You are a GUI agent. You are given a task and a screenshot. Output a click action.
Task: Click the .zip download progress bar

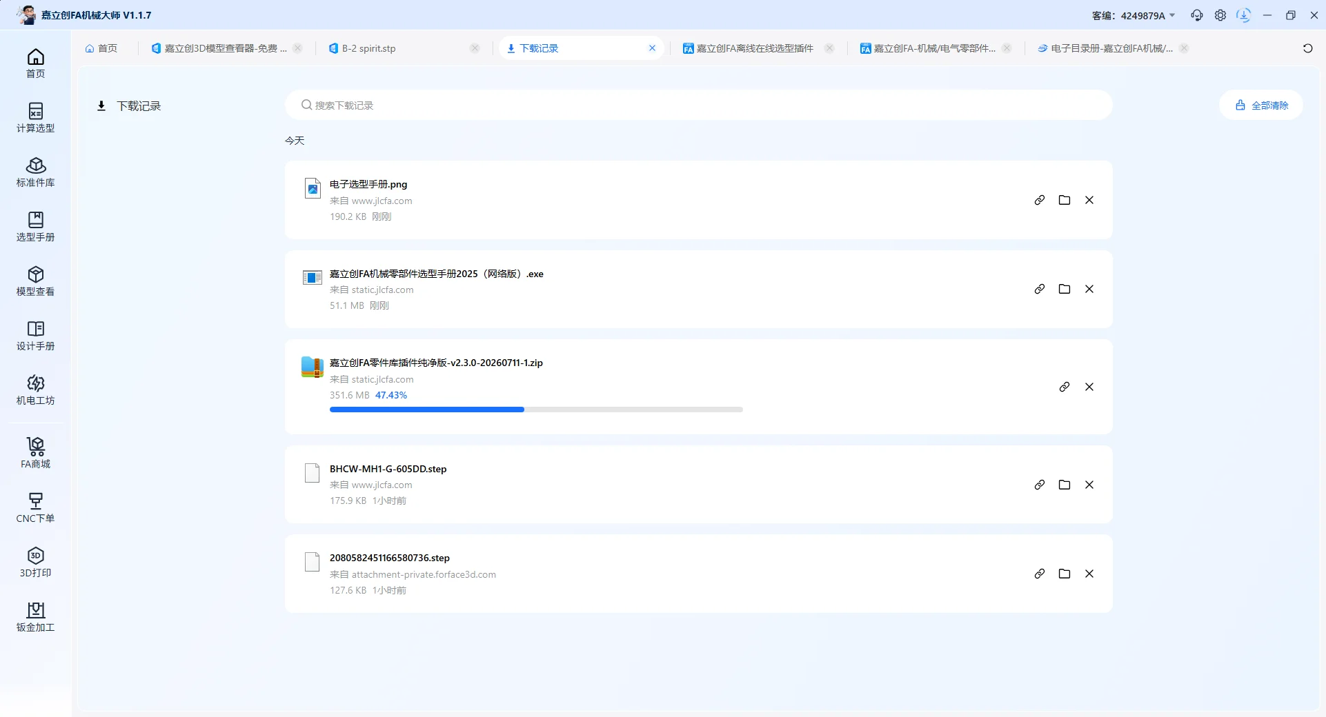(536, 410)
